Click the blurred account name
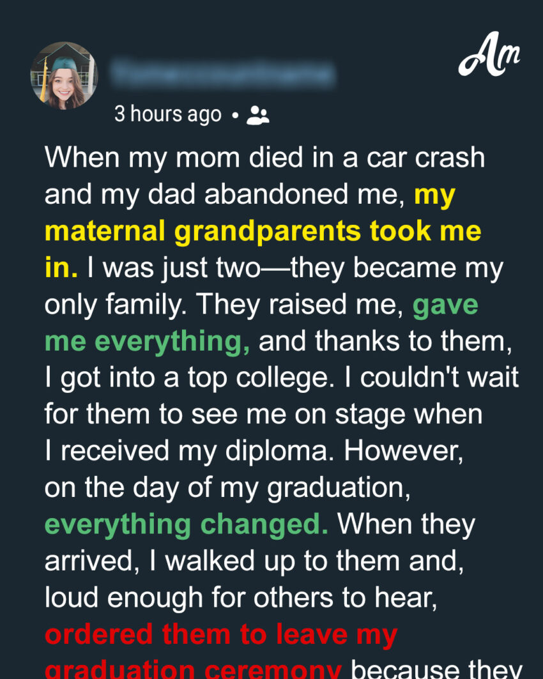 222,74
